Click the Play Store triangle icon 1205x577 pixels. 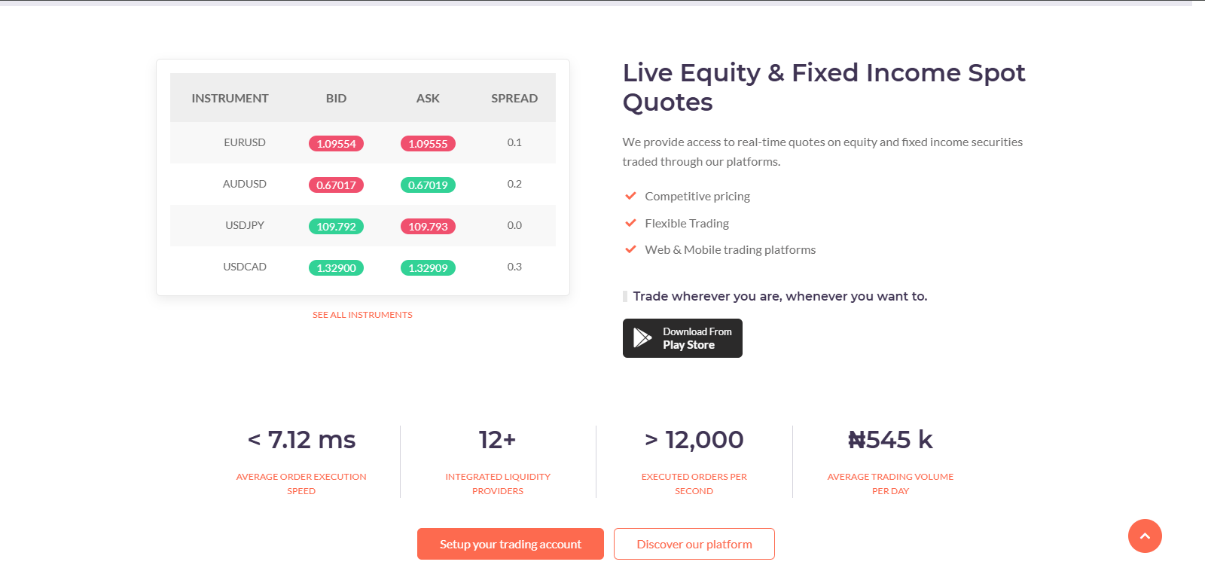click(642, 337)
